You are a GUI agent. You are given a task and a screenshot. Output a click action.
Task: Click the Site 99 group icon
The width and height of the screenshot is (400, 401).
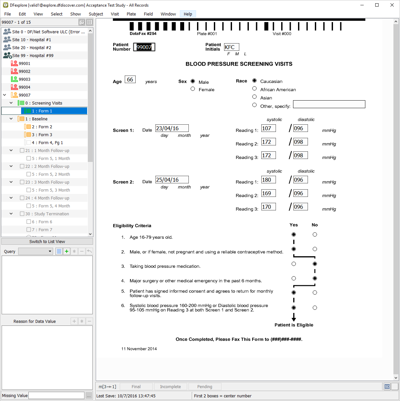[x=7, y=55]
